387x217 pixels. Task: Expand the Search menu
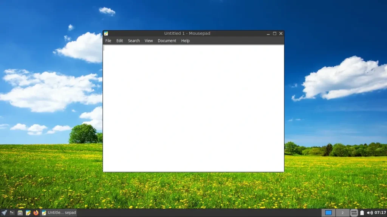(134, 41)
